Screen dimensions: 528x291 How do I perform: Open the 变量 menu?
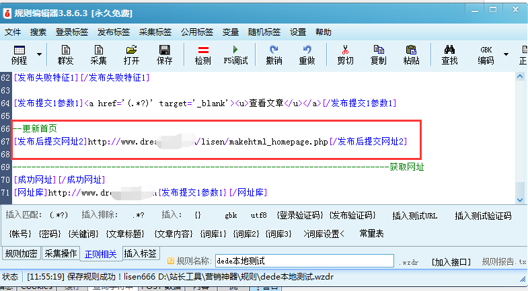pos(231,32)
